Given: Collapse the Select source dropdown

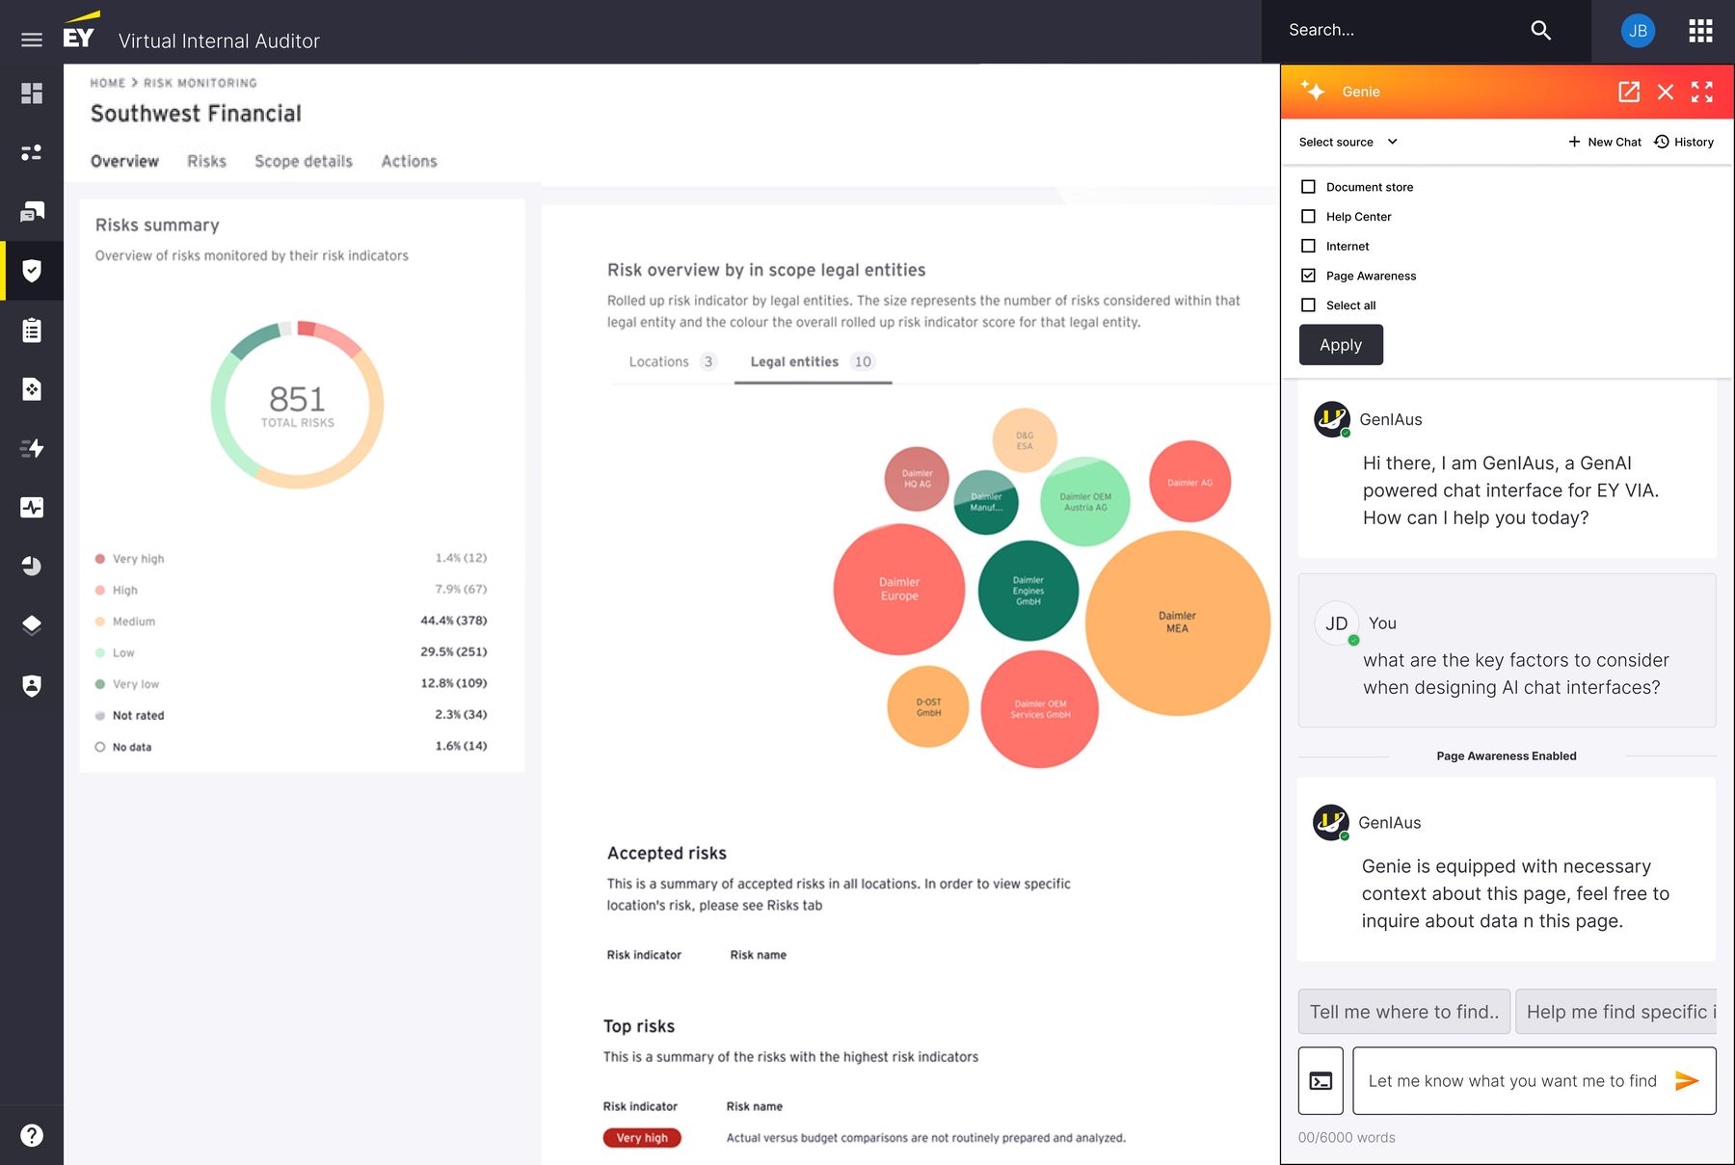Looking at the screenshot, I should (x=1348, y=142).
